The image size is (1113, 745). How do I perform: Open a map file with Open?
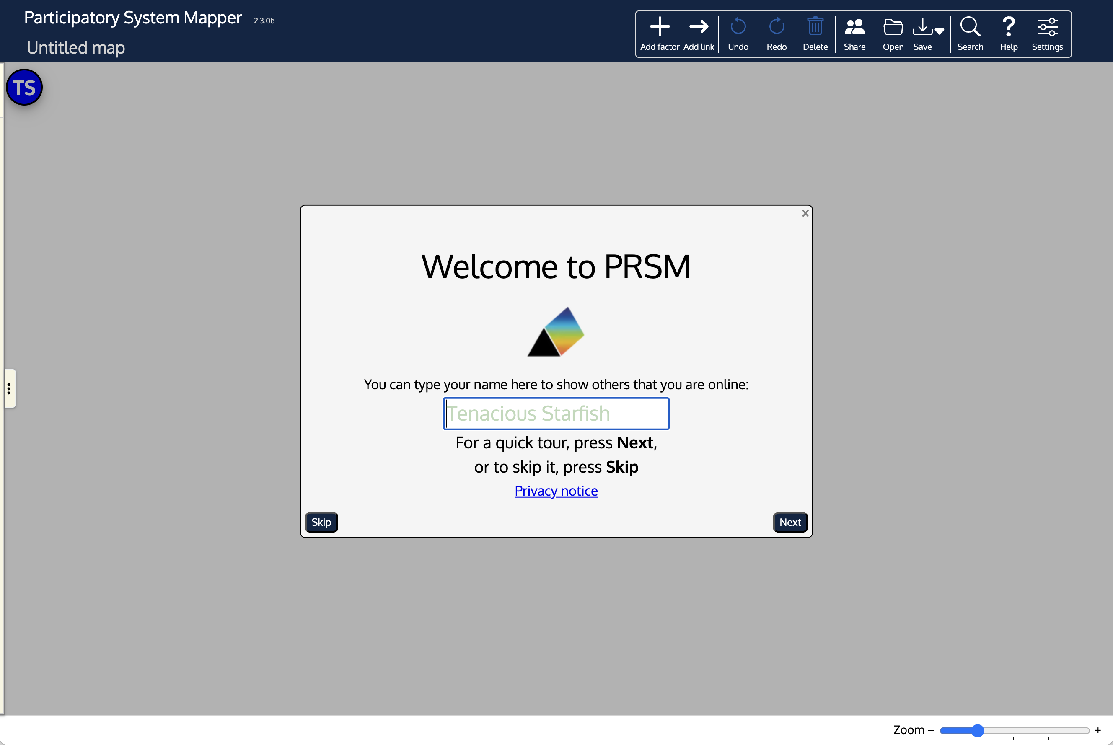893,27
